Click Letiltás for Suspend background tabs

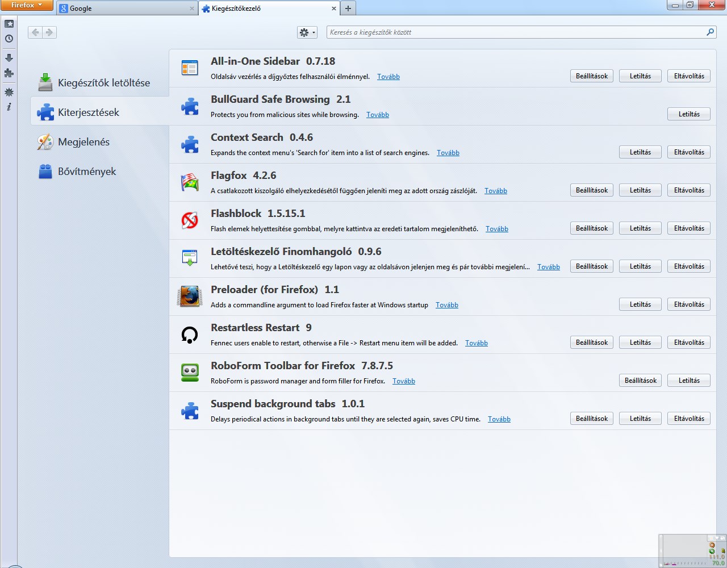tap(640, 419)
